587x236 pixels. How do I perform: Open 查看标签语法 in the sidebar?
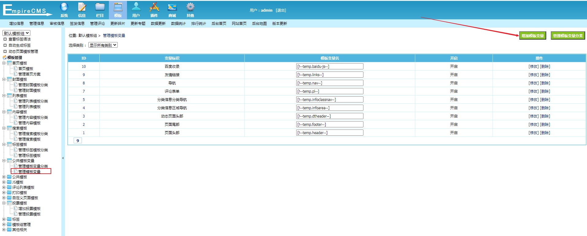tap(20, 39)
